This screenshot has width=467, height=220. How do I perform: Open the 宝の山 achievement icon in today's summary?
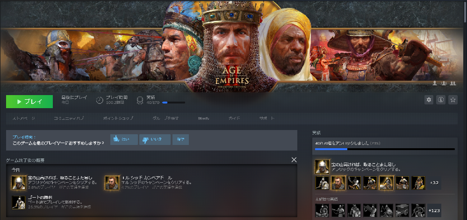[19, 183]
